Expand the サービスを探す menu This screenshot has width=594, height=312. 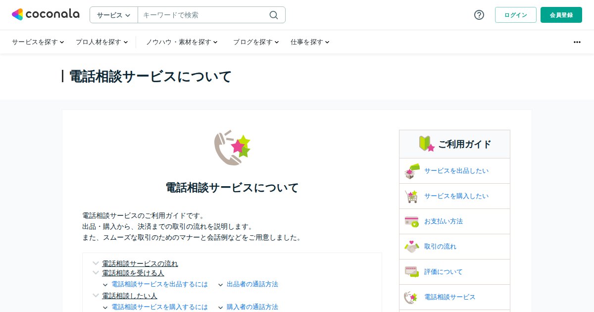(38, 42)
